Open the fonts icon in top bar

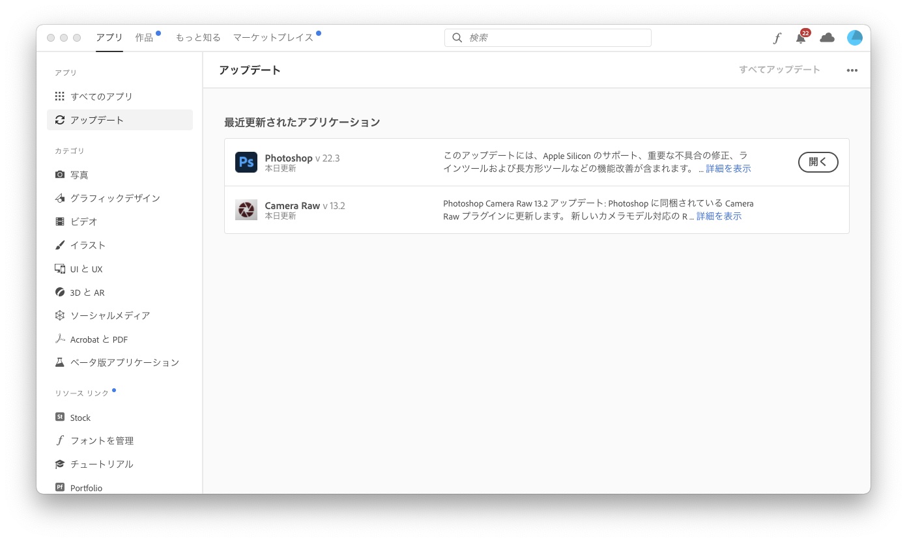click(777, 38)
